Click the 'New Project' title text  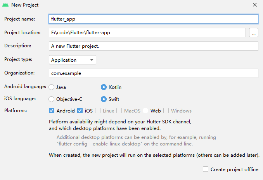tap(25, 5)
